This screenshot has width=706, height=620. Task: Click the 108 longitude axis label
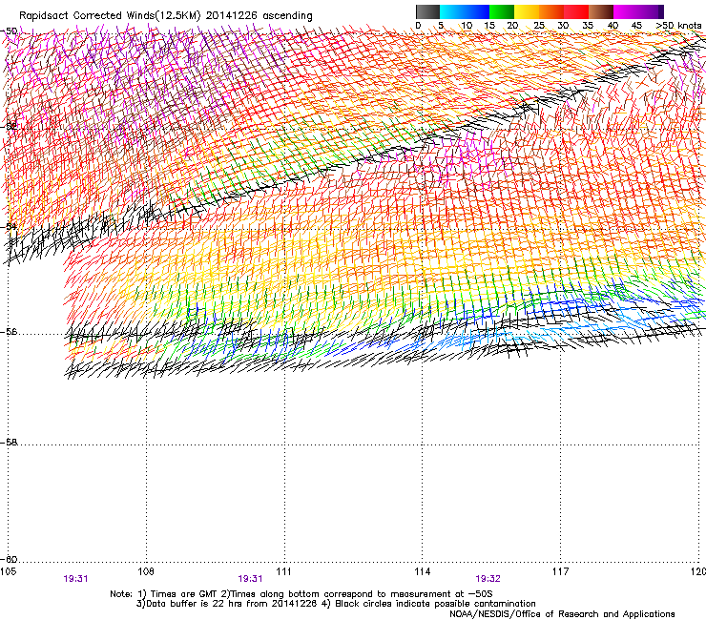pos(146,571)
